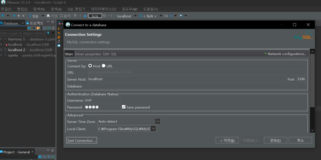Select the URL radio button
The image size is (321, 160).
[103, 66]
